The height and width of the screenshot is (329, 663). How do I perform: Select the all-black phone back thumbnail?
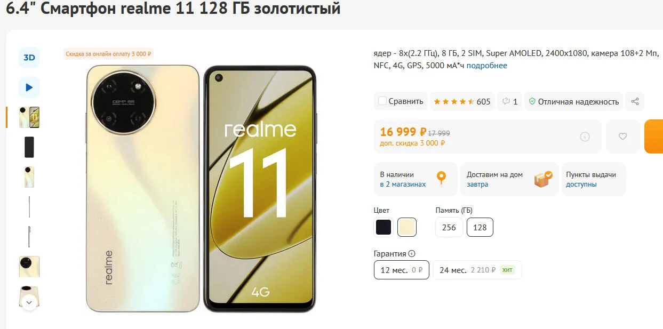click(x=29, y=147)
